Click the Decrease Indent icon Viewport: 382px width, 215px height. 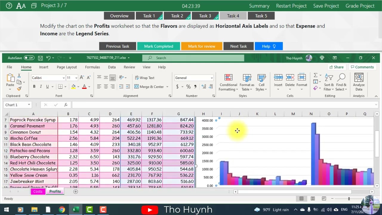121,87
